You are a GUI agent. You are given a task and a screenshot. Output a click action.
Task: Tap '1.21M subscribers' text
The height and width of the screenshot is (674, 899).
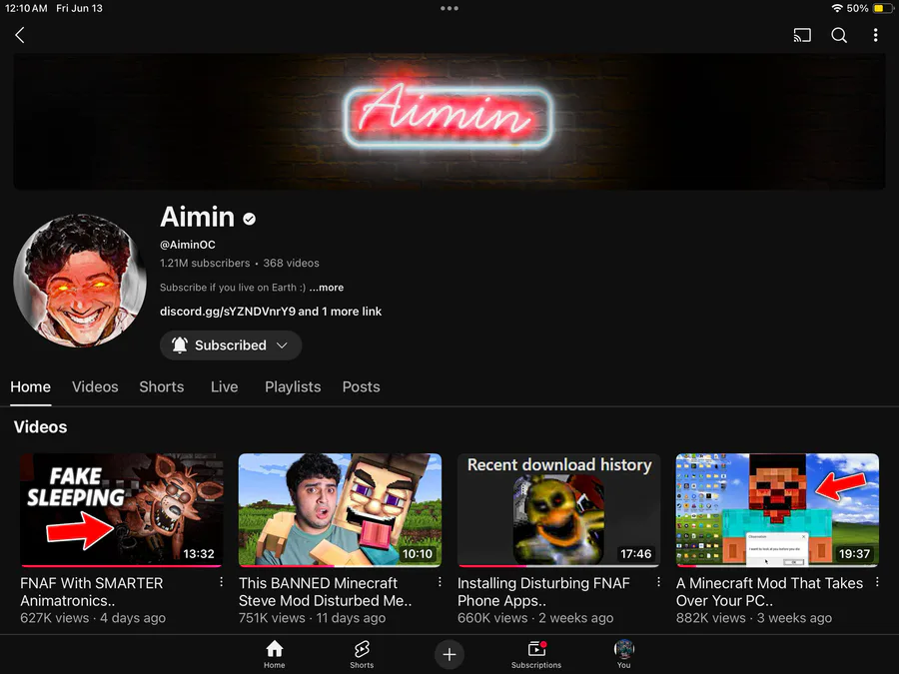pos(205,263)
